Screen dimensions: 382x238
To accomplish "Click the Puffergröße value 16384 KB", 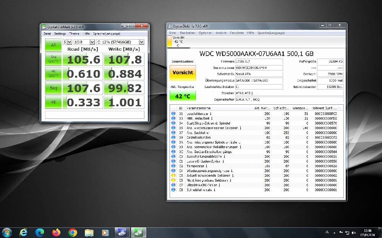I will click(330, 62).
